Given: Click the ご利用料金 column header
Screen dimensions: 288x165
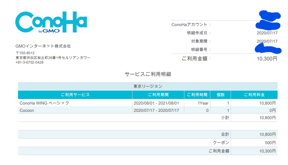Looking at the screenshot, I should click(254, 94).
